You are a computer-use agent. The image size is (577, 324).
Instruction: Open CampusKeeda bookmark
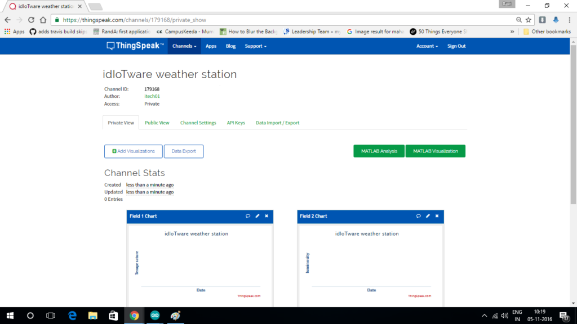(x=185, y=31)
